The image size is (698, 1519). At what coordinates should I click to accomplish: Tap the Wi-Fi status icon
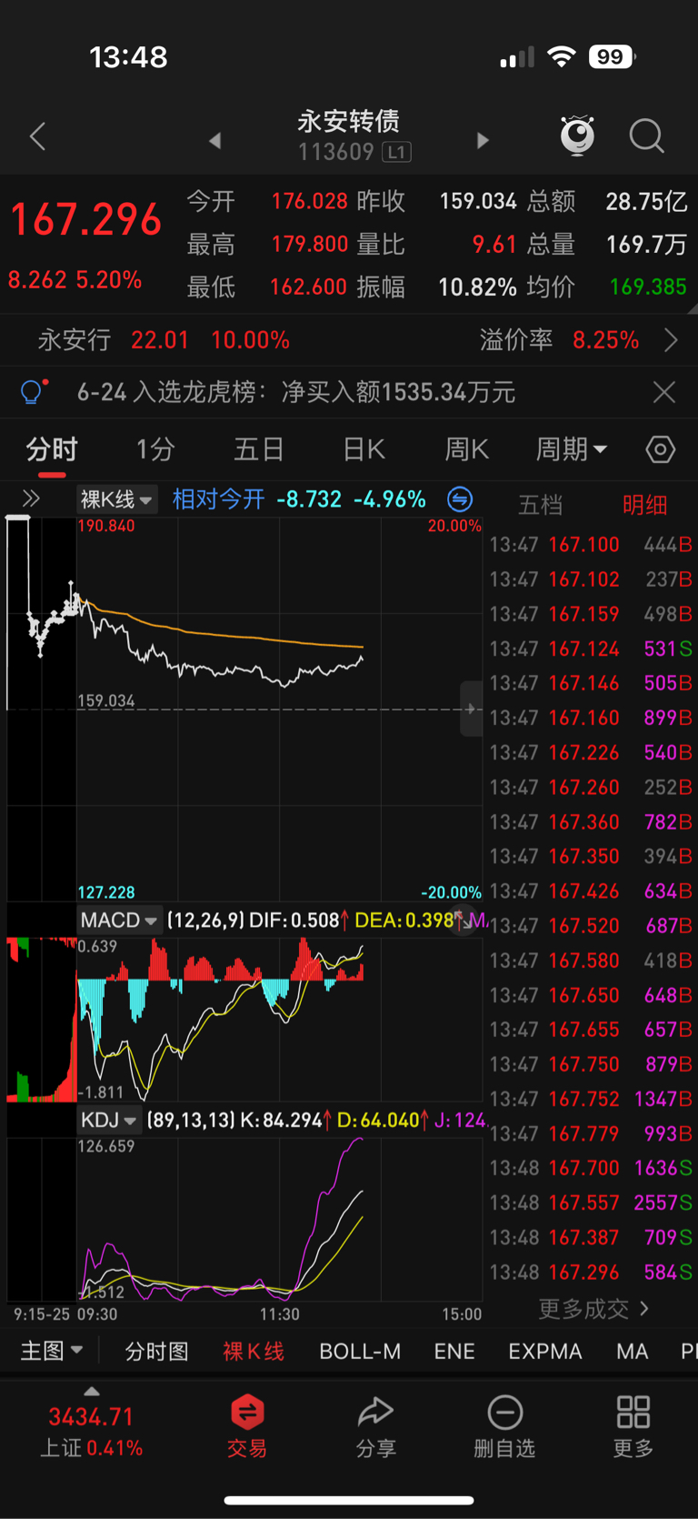[x=562, y=57]
